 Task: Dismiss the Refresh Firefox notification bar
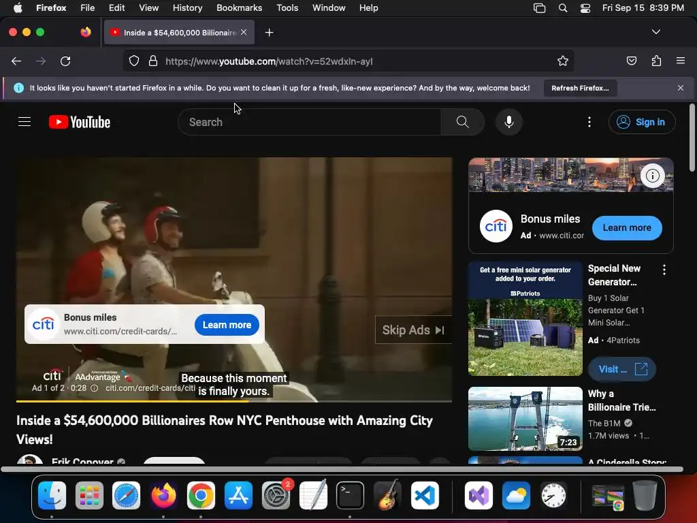pos(681,88)
